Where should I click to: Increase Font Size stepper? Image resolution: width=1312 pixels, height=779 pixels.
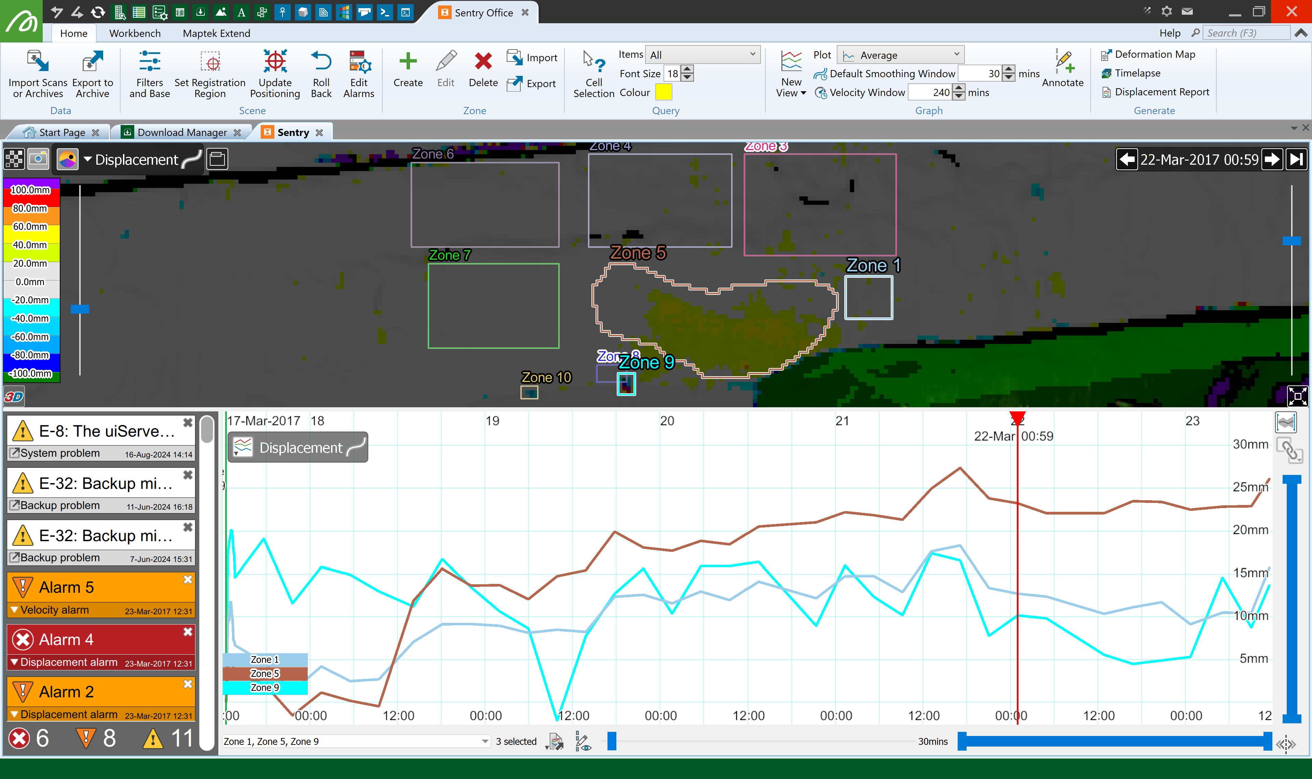tap(687, 69)
